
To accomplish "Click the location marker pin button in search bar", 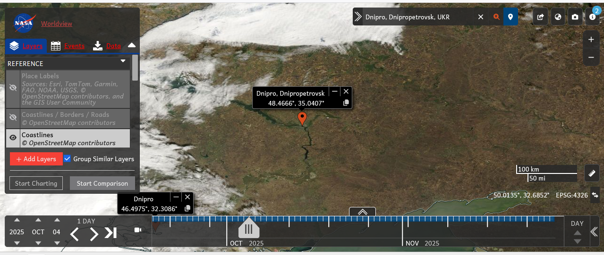I will 510,17.
